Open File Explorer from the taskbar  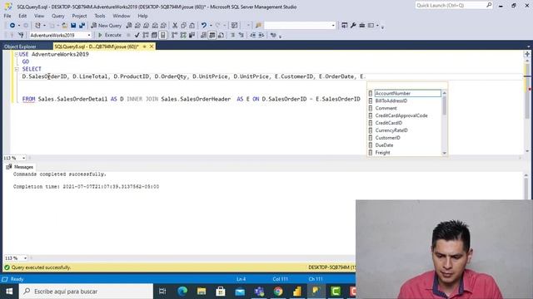coord(202,292)
